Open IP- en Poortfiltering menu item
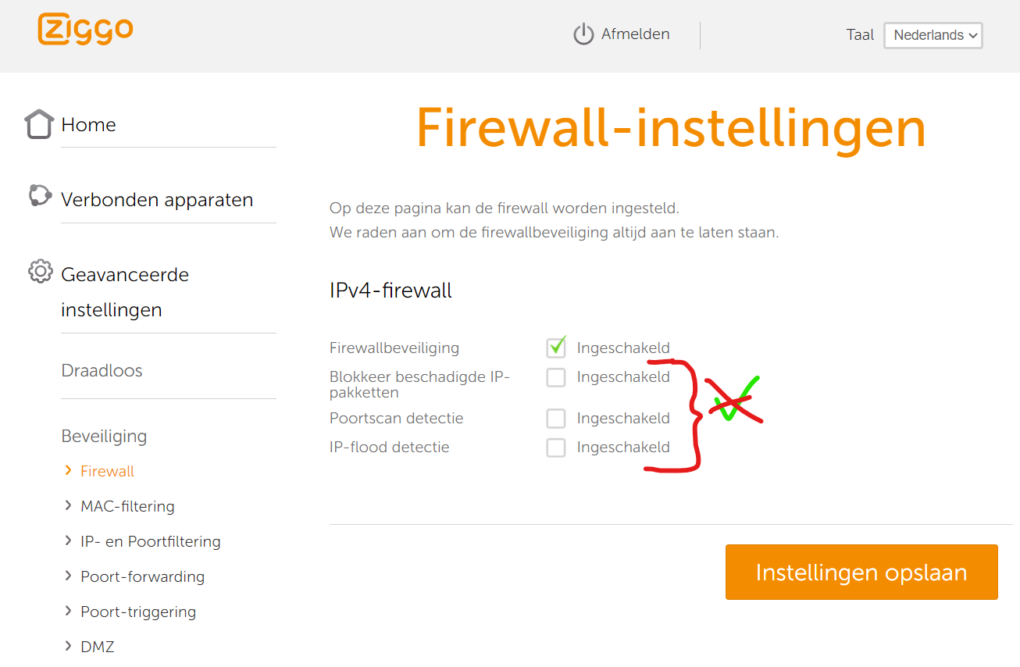The height and width of the screenshot is (667, 1020). click(x=150, y=541)
